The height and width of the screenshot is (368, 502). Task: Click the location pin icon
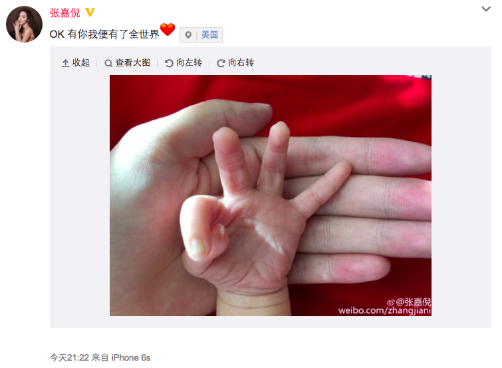coord(188,35)
